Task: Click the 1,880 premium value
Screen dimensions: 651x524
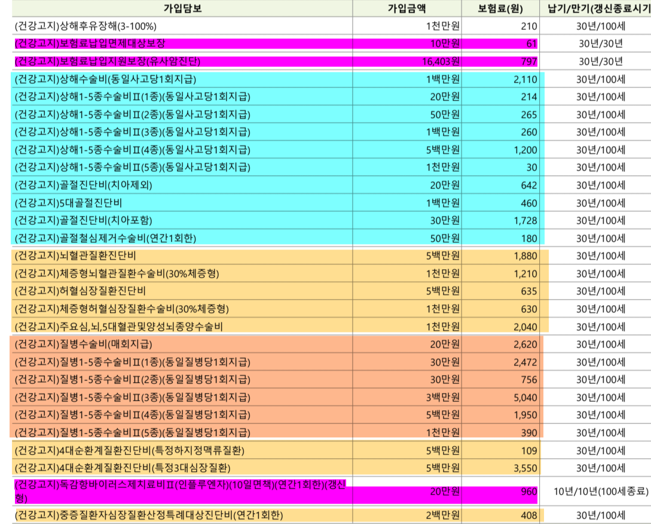Action: coord(525,256)
